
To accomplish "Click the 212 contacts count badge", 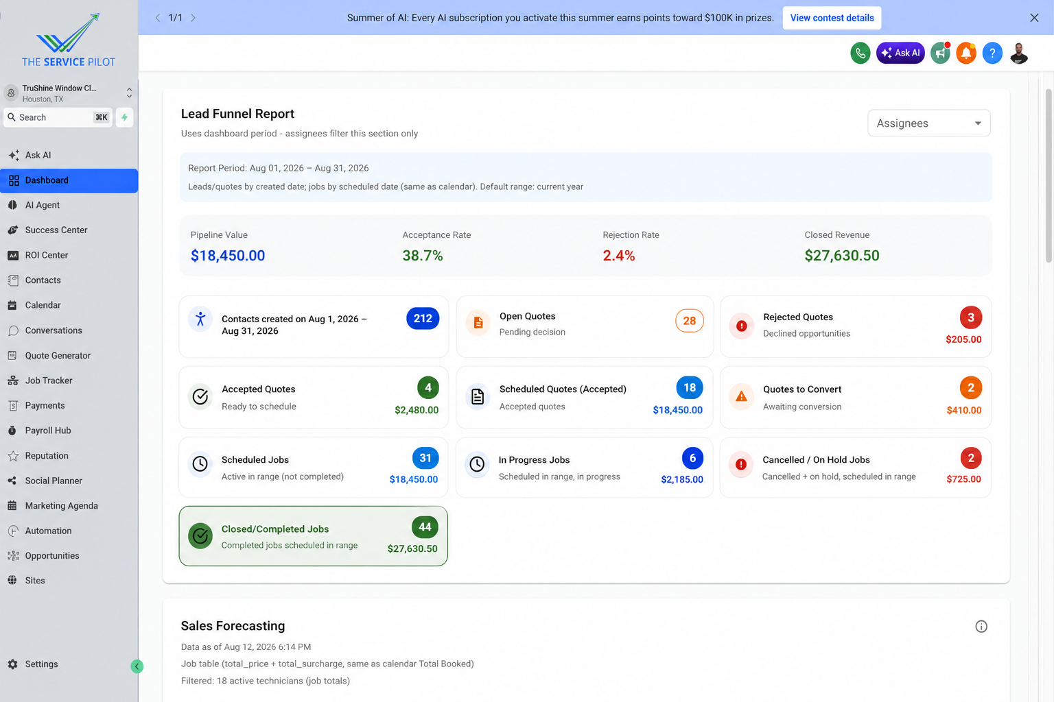I will click(423, 318).
